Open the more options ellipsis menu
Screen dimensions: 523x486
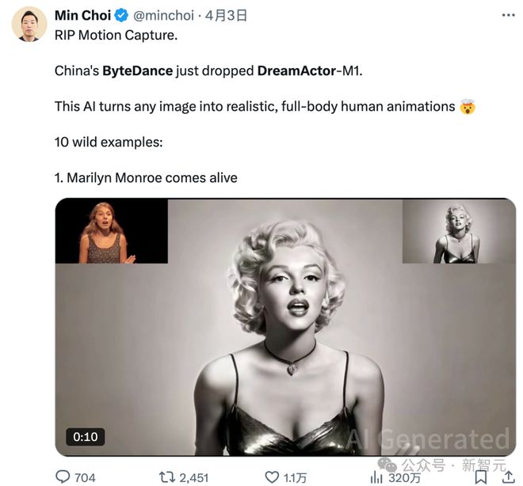[x=507, y=15]
